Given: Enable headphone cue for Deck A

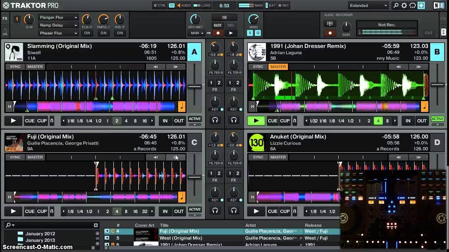Looking at the screenshot, I should pos(215,120).
